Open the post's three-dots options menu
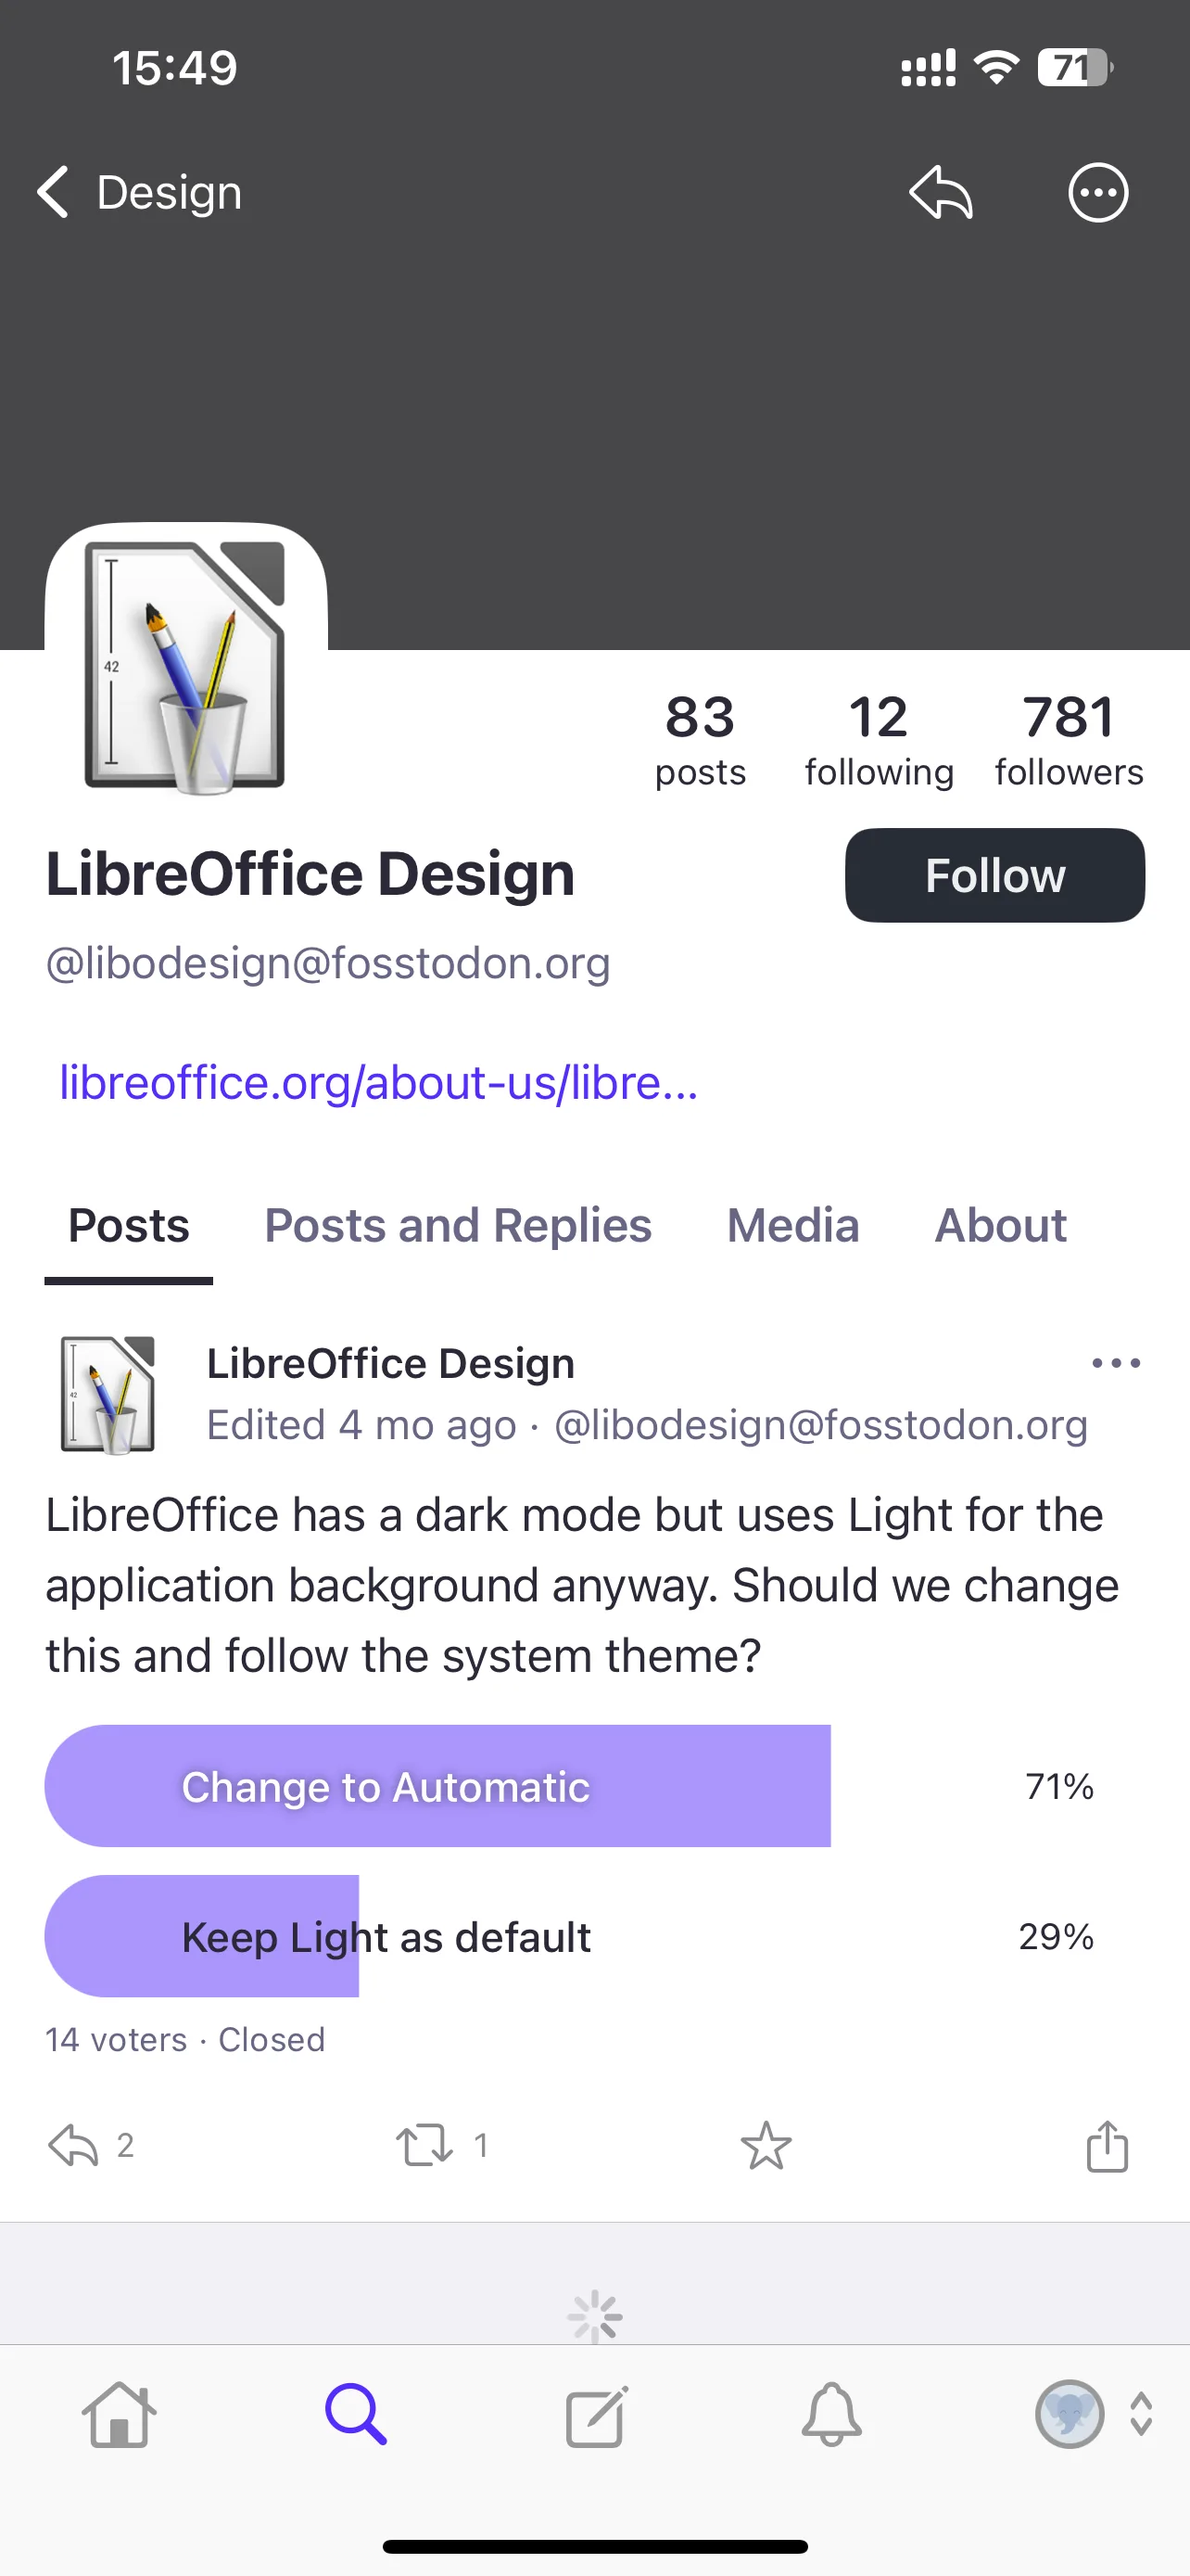 tap(1116, 1363)
